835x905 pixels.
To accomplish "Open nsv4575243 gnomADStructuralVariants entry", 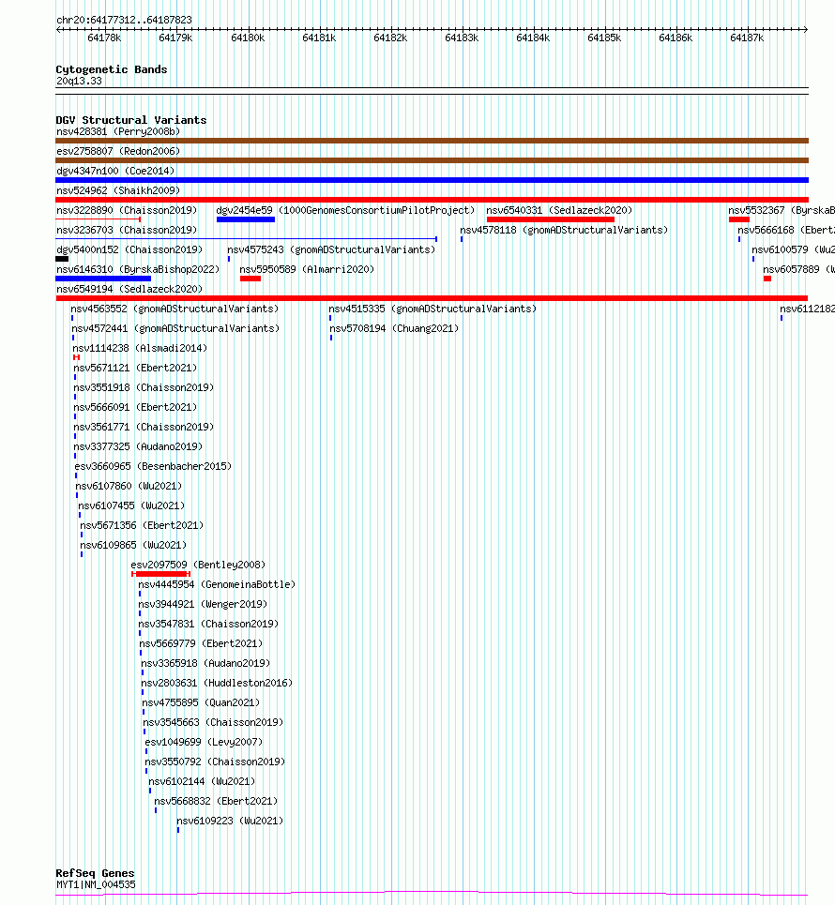I will pos(331,249).
